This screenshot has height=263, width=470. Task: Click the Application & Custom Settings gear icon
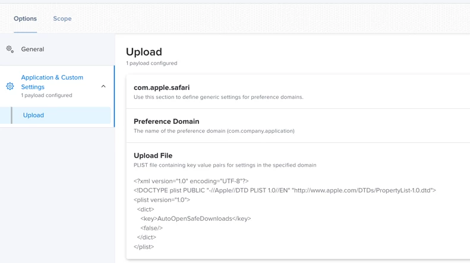pos(10,86)
